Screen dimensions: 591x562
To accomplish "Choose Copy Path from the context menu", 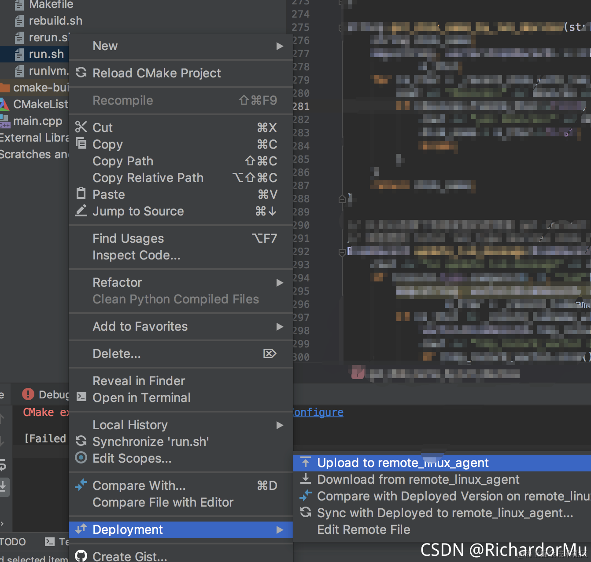I will click(x=181, y=161).
